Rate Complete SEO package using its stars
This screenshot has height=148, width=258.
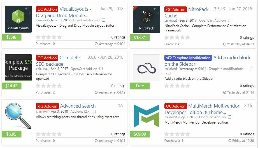(x=49, y=86)
